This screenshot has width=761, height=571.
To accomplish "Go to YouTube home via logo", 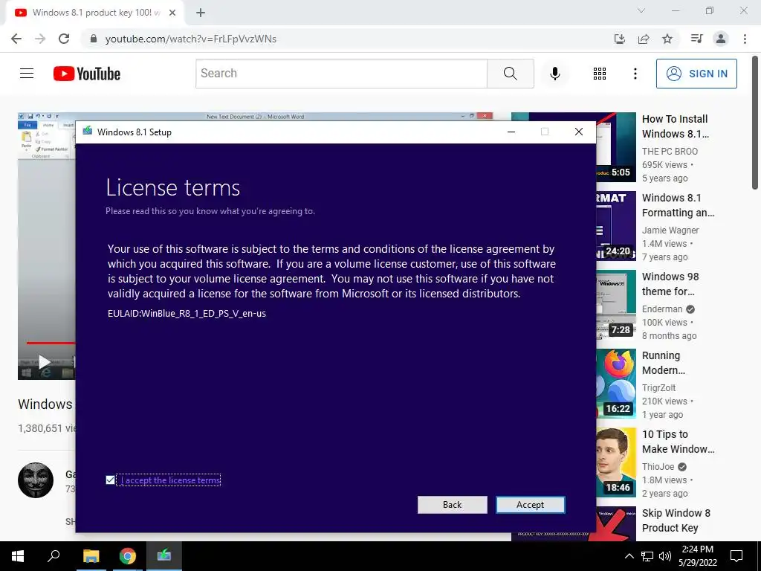I will pyautogui.click(x=87, y=74).
